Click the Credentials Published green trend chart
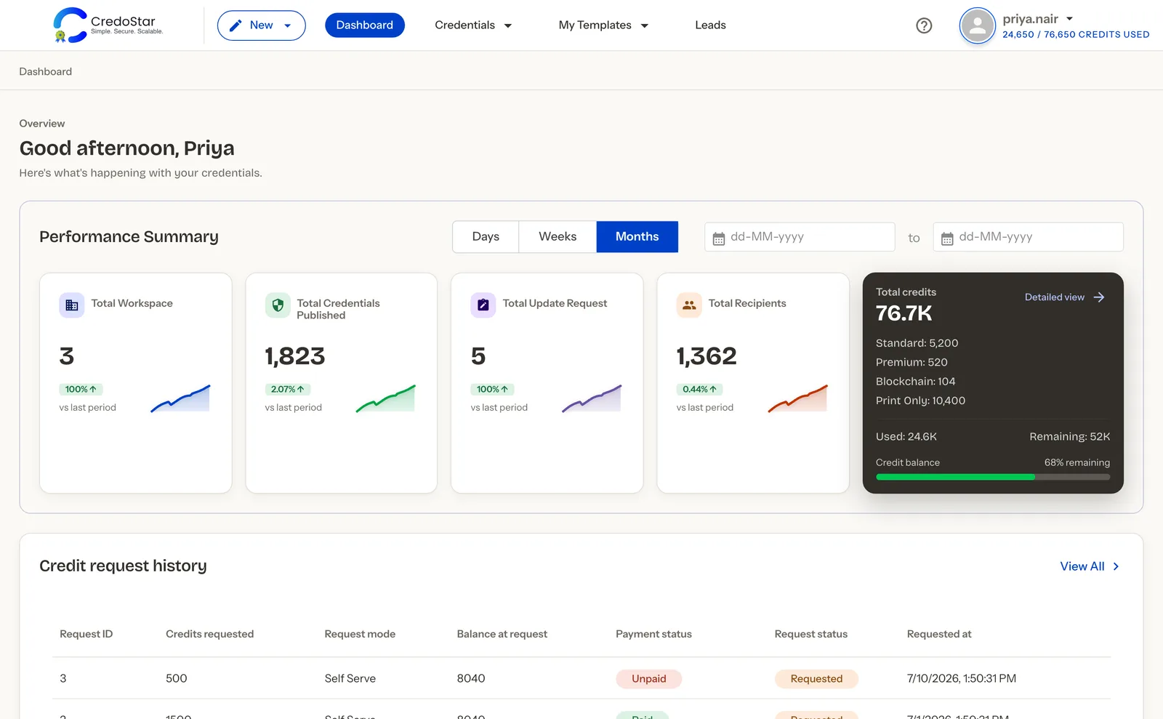1163x719 pixels. coord(386,398)
